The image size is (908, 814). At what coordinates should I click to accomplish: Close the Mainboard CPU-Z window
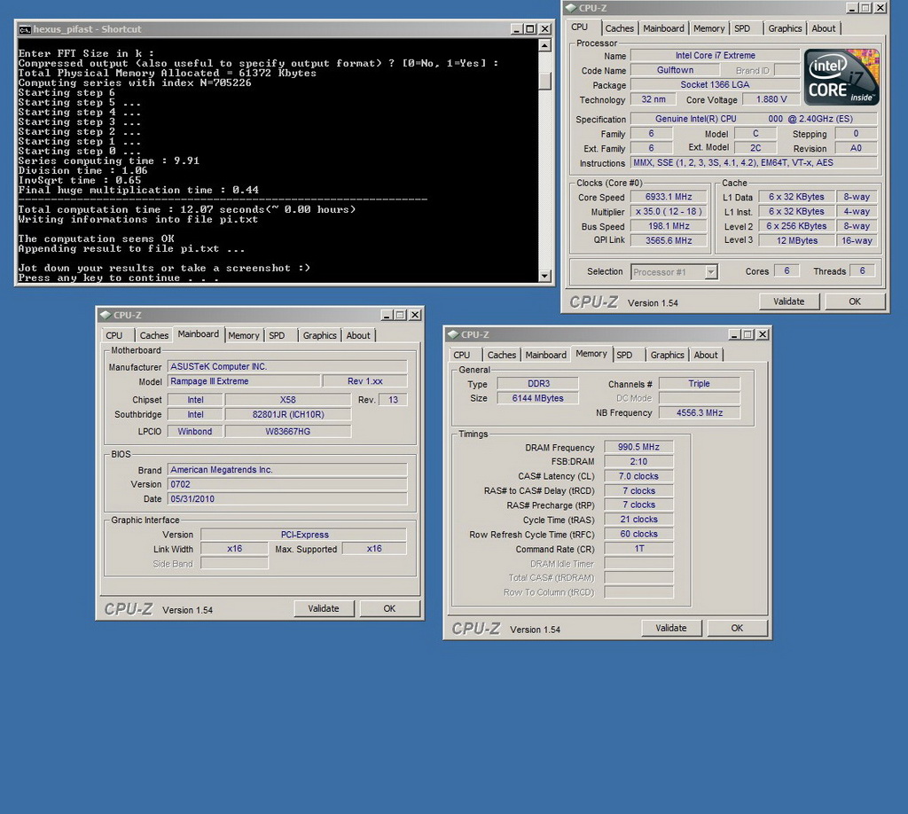point(415,315)
